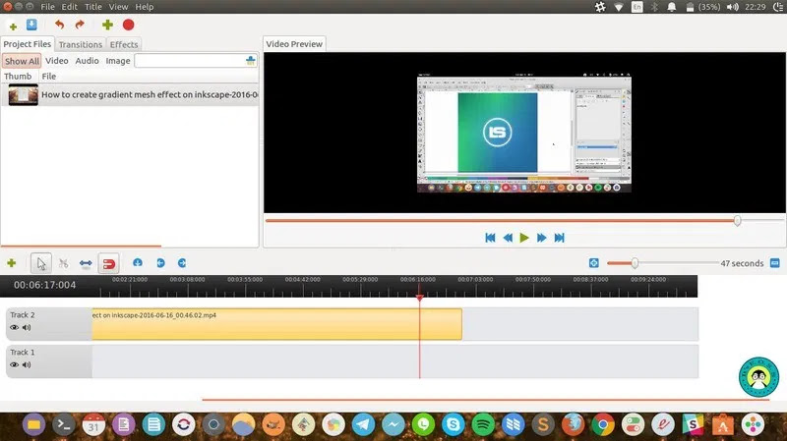Redo the last action
The height and width of the screenshot is (441, 787).
[x=80, y=25]
